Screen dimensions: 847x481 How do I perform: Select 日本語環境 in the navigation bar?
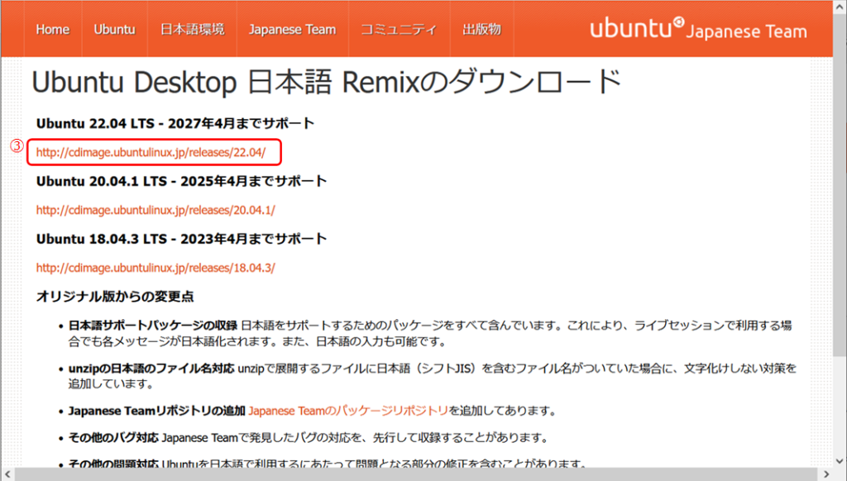[x=192, y=30]
